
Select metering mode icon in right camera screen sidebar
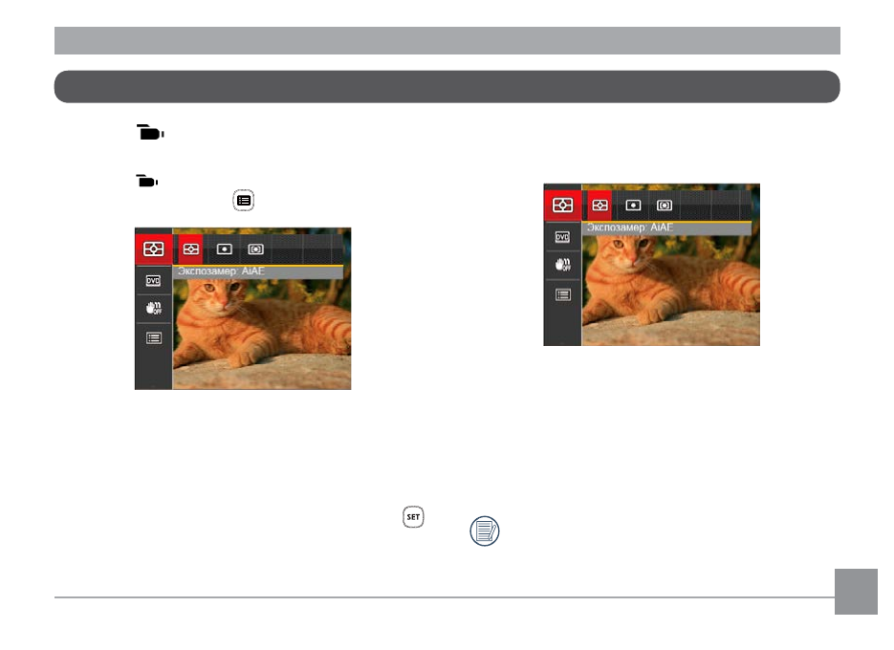pos(562,206)
